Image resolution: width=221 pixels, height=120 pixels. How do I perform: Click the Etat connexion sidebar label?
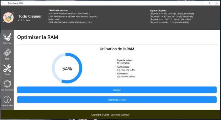point(7,90)
